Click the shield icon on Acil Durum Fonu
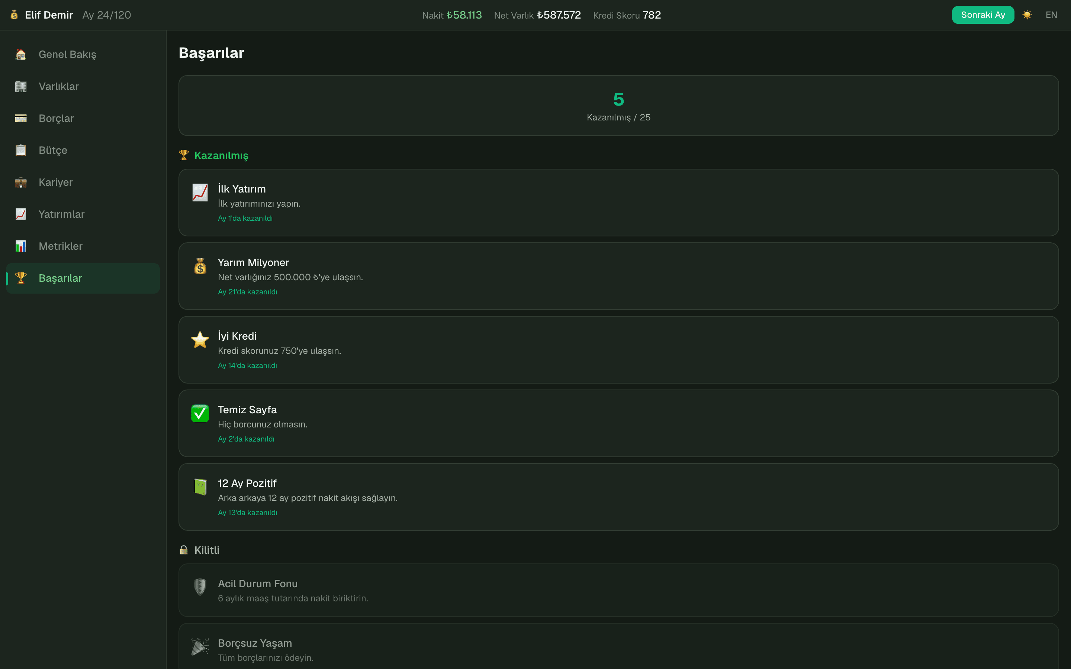This screenshot has width=1071, height=669. (x=200, y=587)
